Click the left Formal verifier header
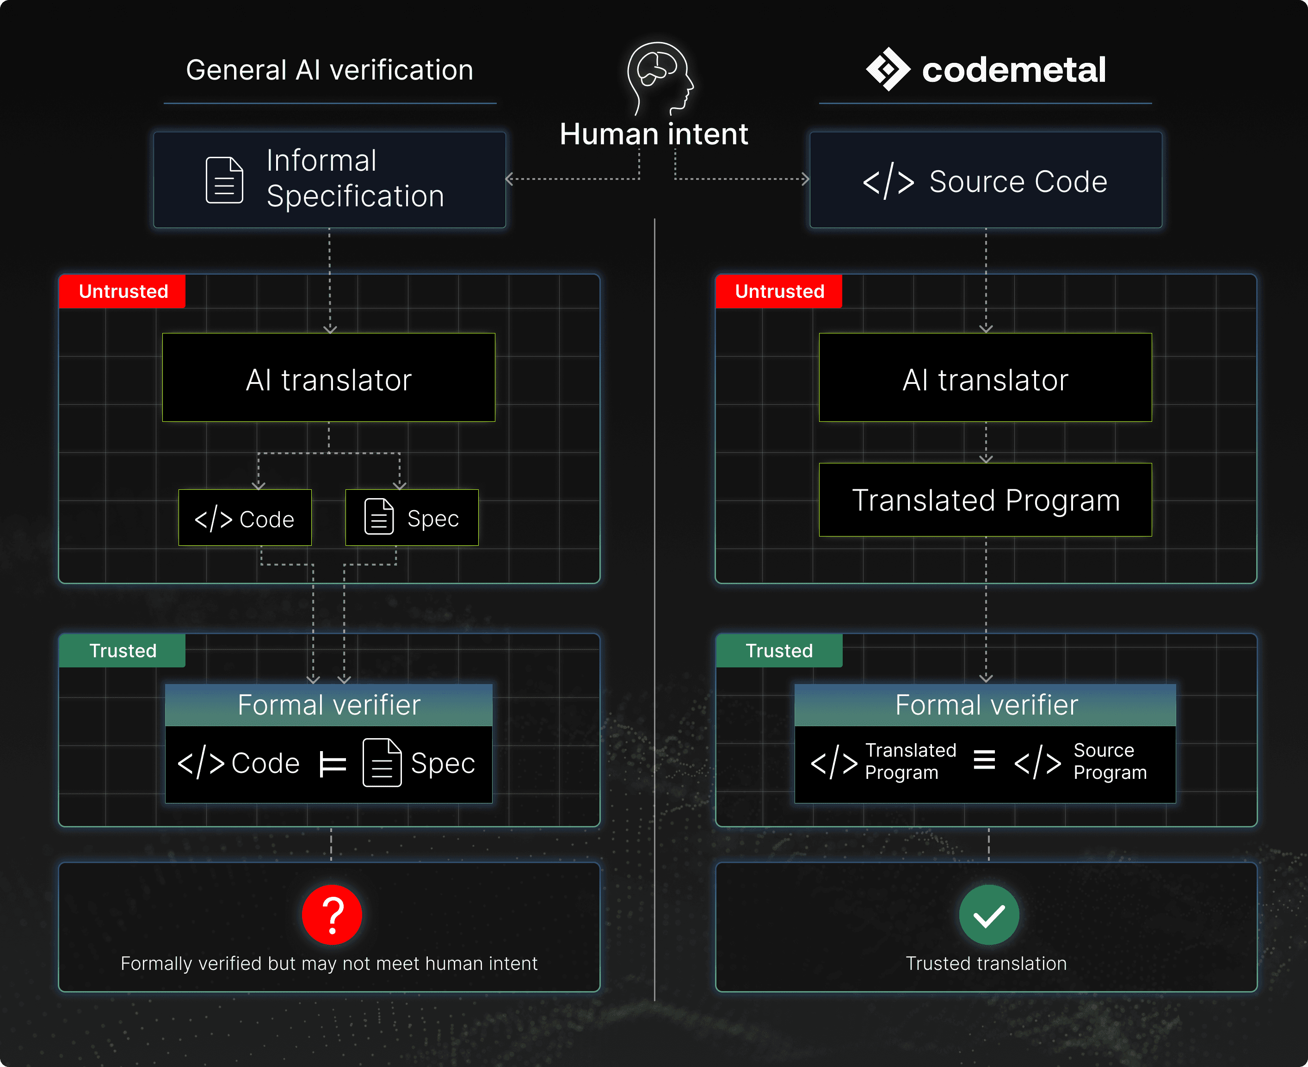Screen dimensions: 1308x1067 [329, 705]
